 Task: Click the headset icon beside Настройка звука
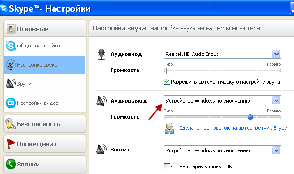[x=11, y=65]
